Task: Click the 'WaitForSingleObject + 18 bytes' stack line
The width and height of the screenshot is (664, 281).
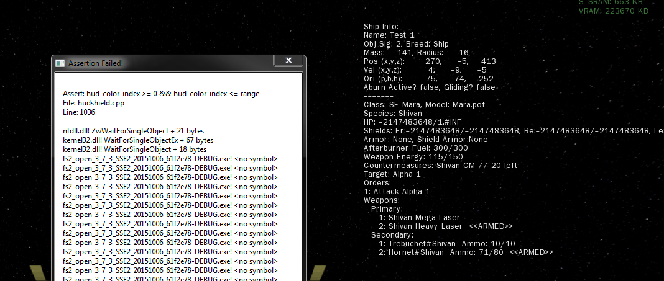Action: pos(134,149)
